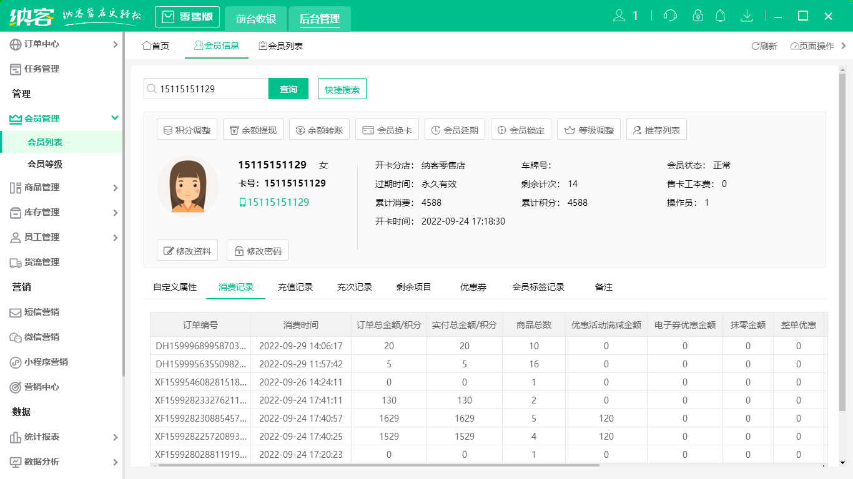Click the 查询 search button

(288, 89)
